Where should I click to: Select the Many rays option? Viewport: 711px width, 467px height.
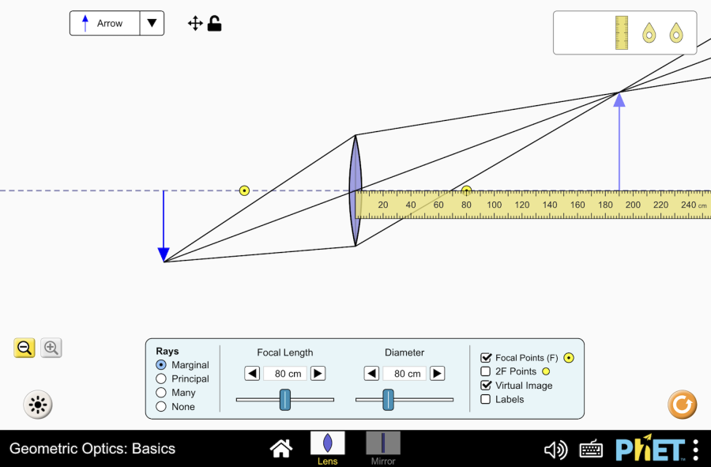(162, 393)
